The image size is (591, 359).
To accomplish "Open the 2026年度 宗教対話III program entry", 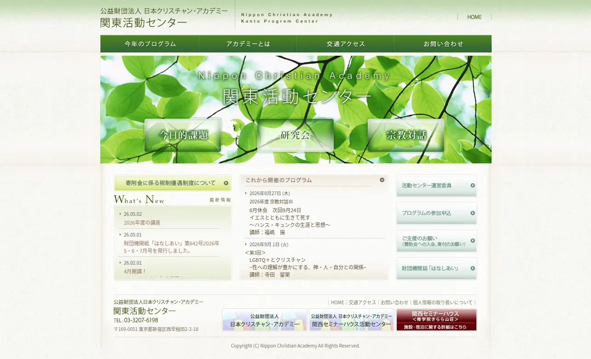I will point(271,202).
